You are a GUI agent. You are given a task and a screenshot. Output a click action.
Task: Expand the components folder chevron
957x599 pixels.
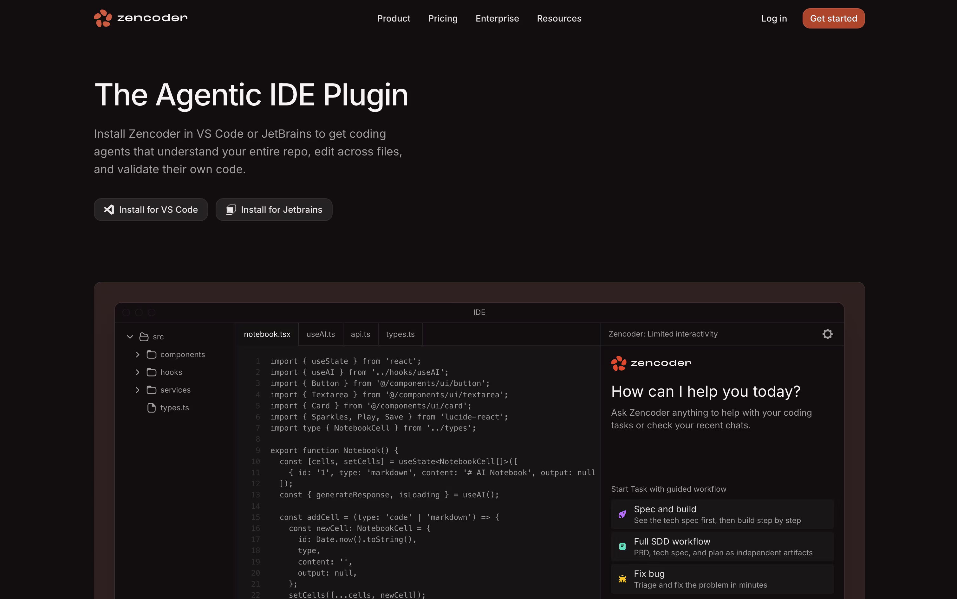click(137, 355)
